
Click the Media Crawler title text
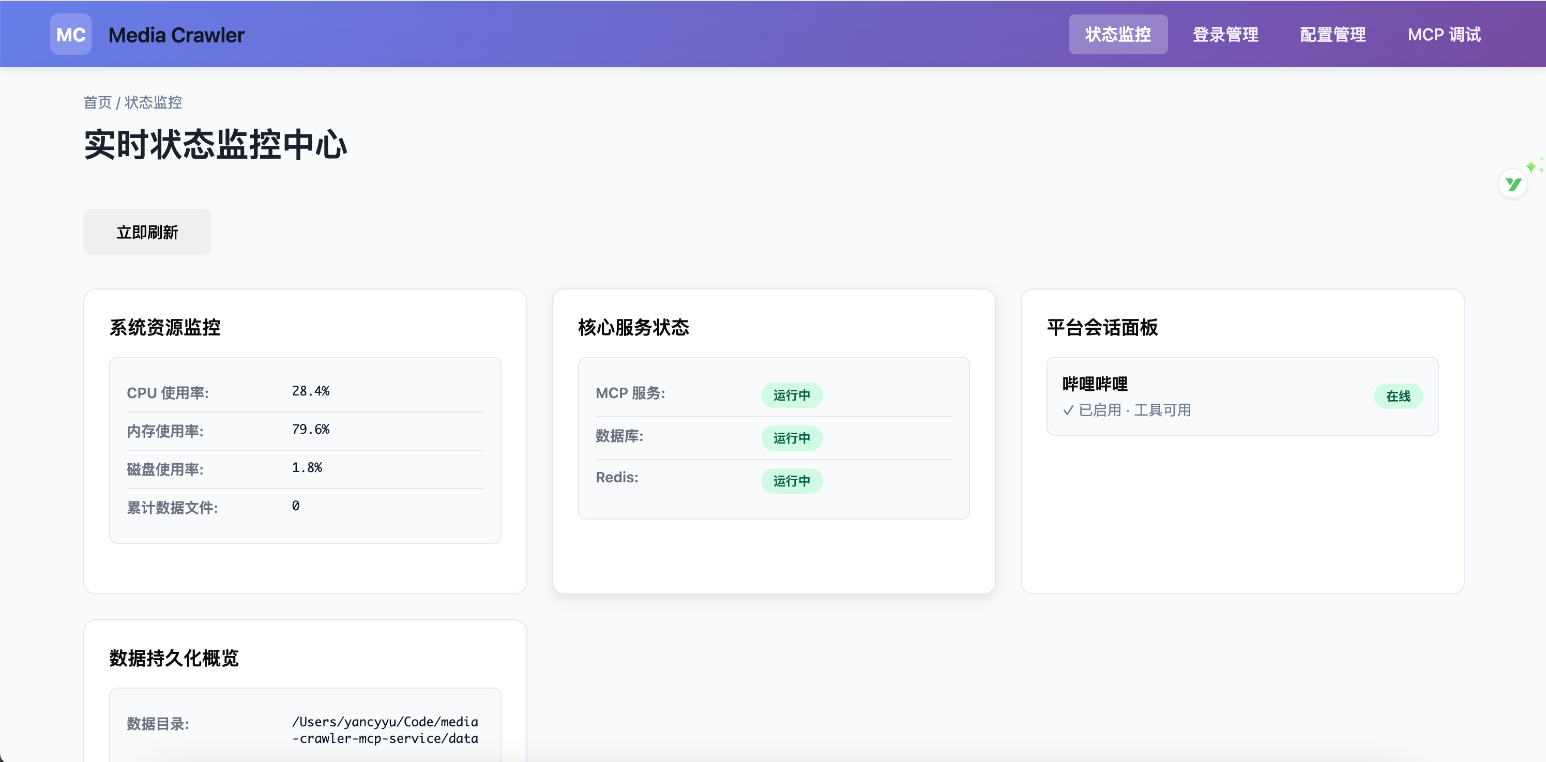(x=176, y=35)
